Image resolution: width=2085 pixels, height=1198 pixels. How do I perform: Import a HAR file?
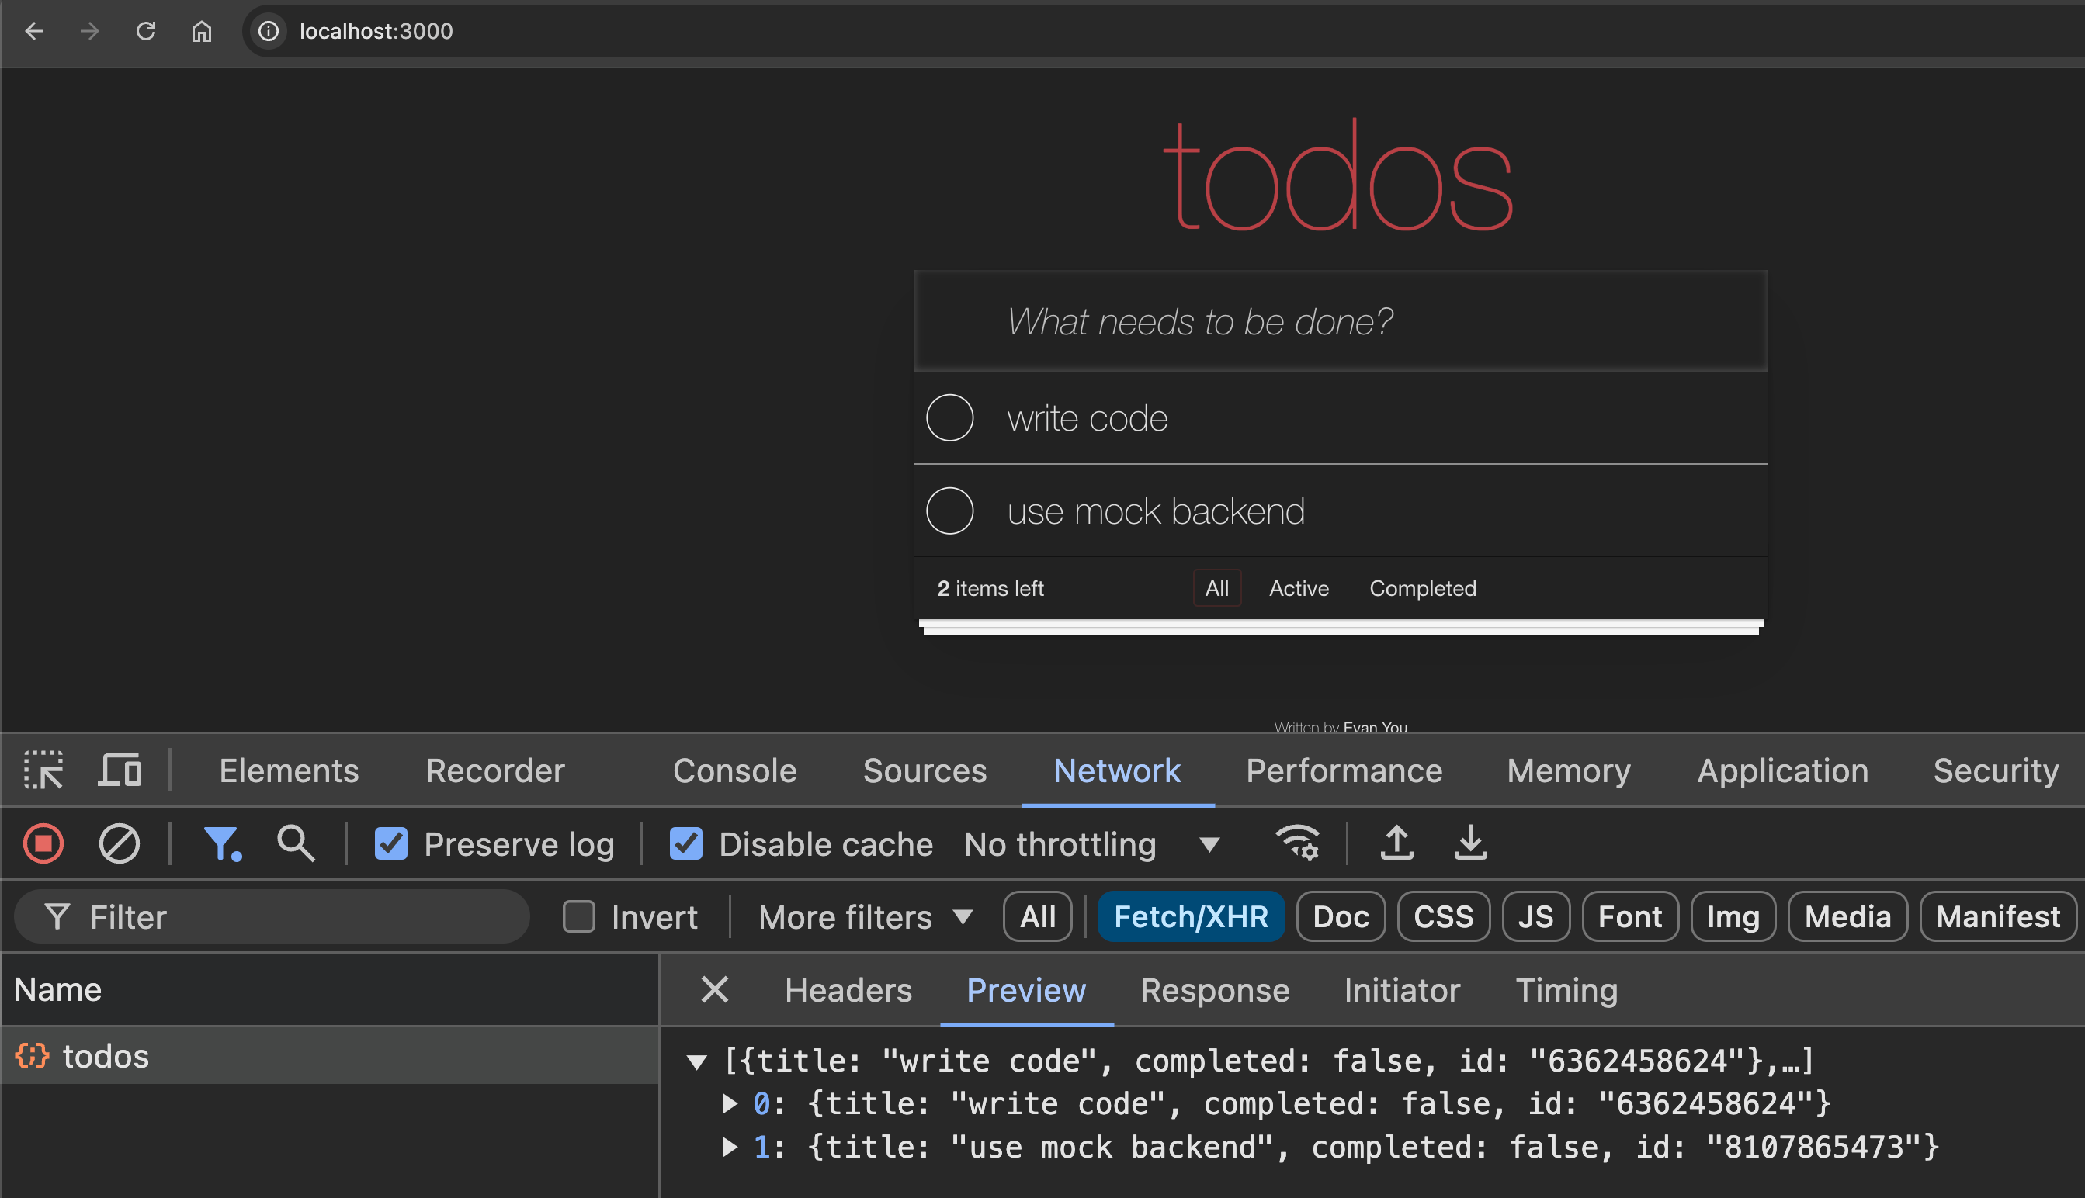point(1397,843)
